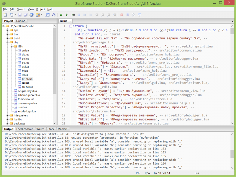Viewport: 236px width, 177px height.
Task: Expand the build folder
Action: point(7,38)
